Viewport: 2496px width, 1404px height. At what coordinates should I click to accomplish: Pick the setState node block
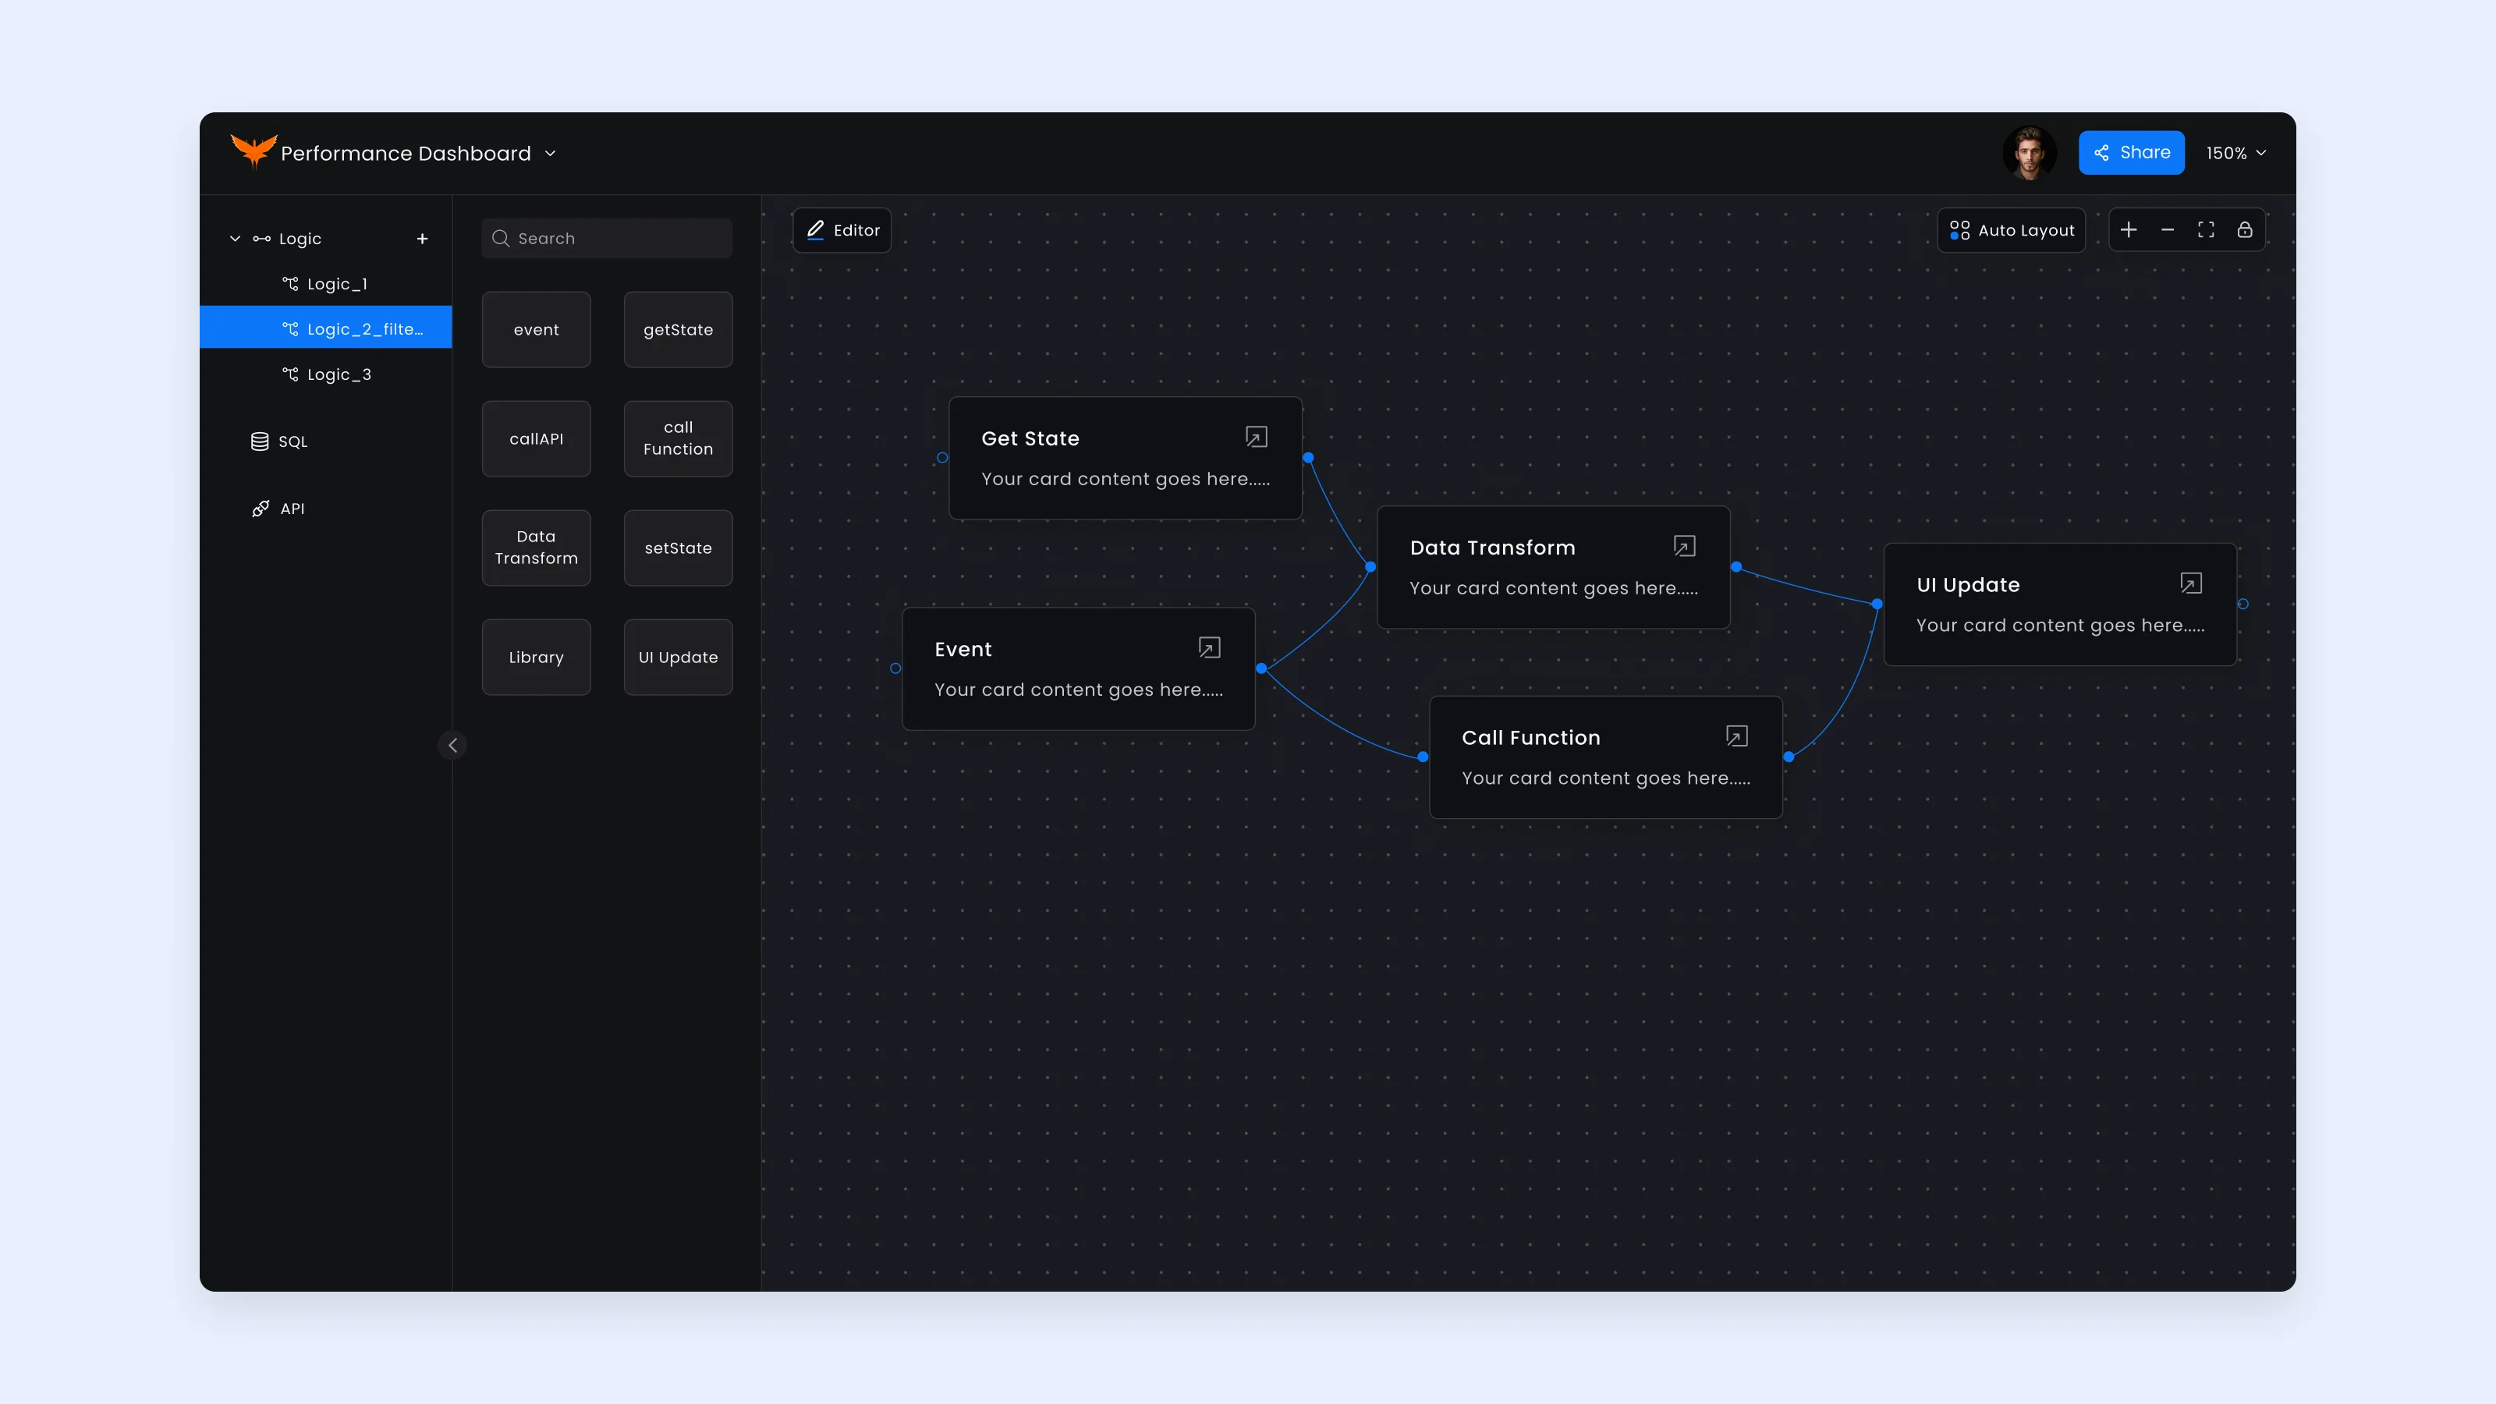coord(679,548)
